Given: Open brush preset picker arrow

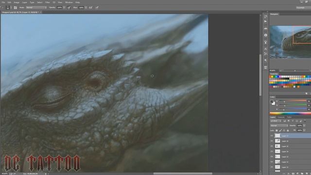Looking at the screenshot, I should (x=11, y=8).
